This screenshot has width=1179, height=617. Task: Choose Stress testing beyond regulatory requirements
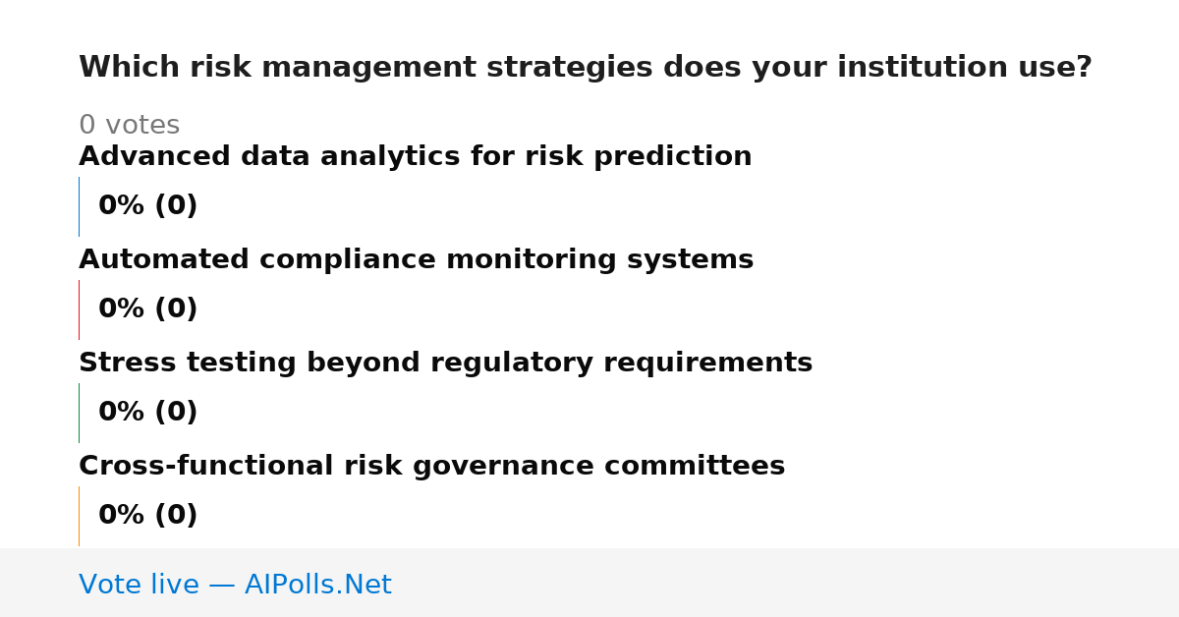pos(446,364)
